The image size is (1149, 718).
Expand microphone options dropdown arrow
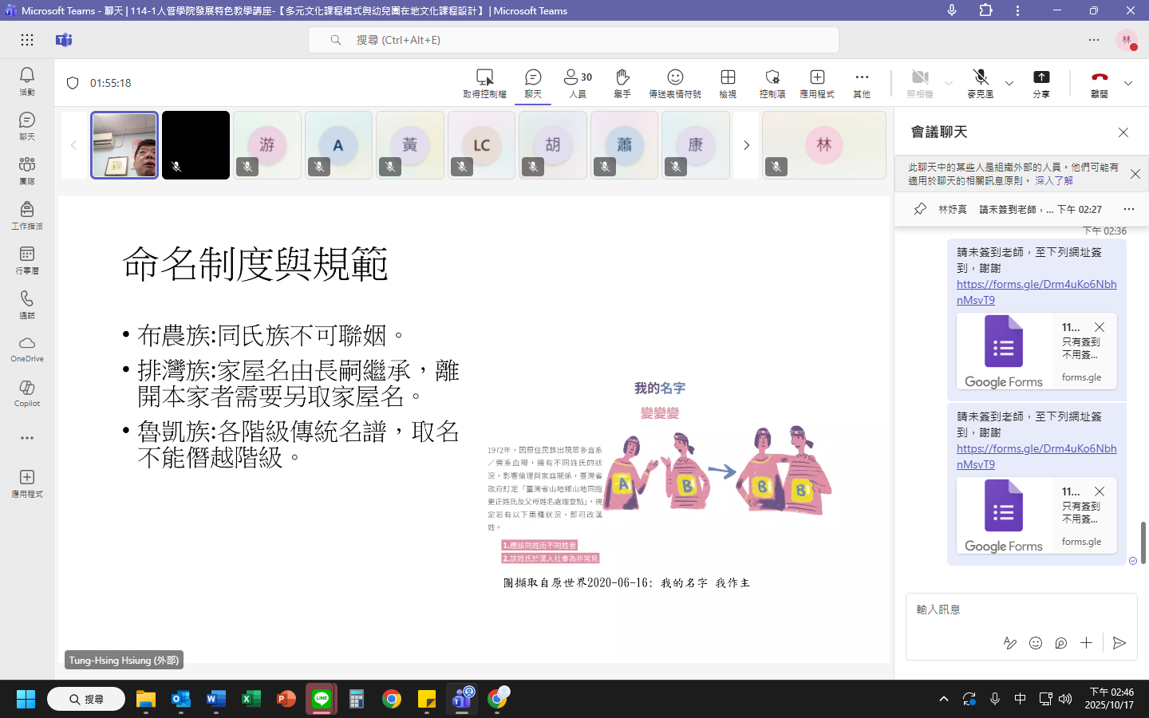(1009, 83)
